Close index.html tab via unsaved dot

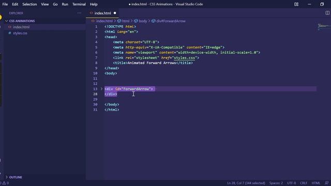pyautogui.click(x=115, y=13)
